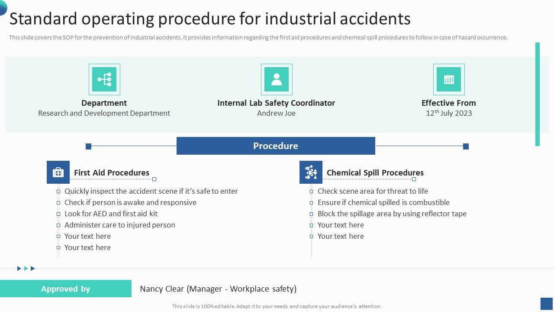Screen dimensions: 554x312
Task: Click the Effective From calendar icon
Action: 449,79
